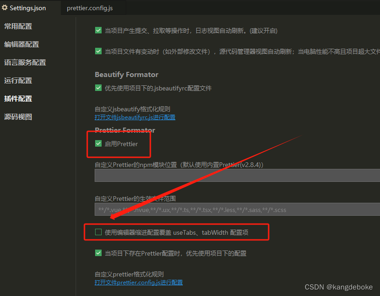Viewport: 380px width, 296px height.
Task: Disable 源代码管理视图自动刷新 option
Action: [x=98, y=51]
